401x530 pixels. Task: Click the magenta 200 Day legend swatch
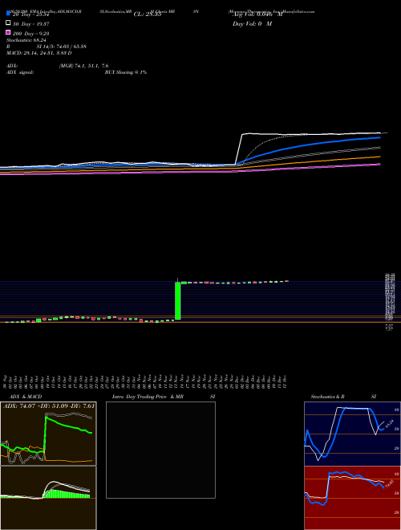8,32
